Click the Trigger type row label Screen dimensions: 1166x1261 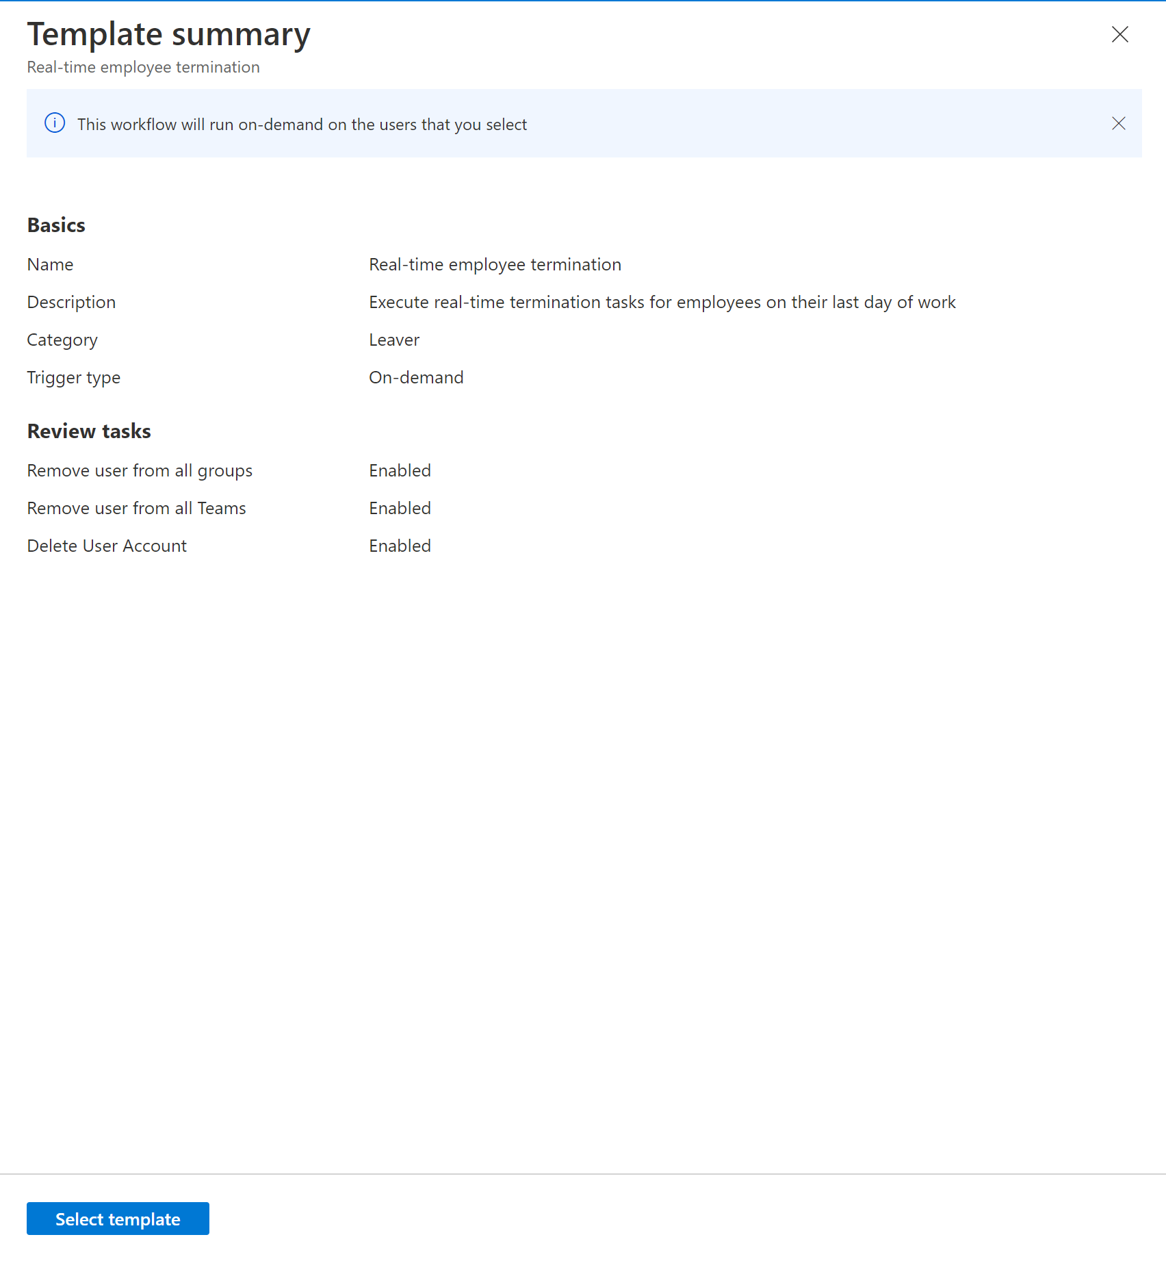tap(73, 377)
